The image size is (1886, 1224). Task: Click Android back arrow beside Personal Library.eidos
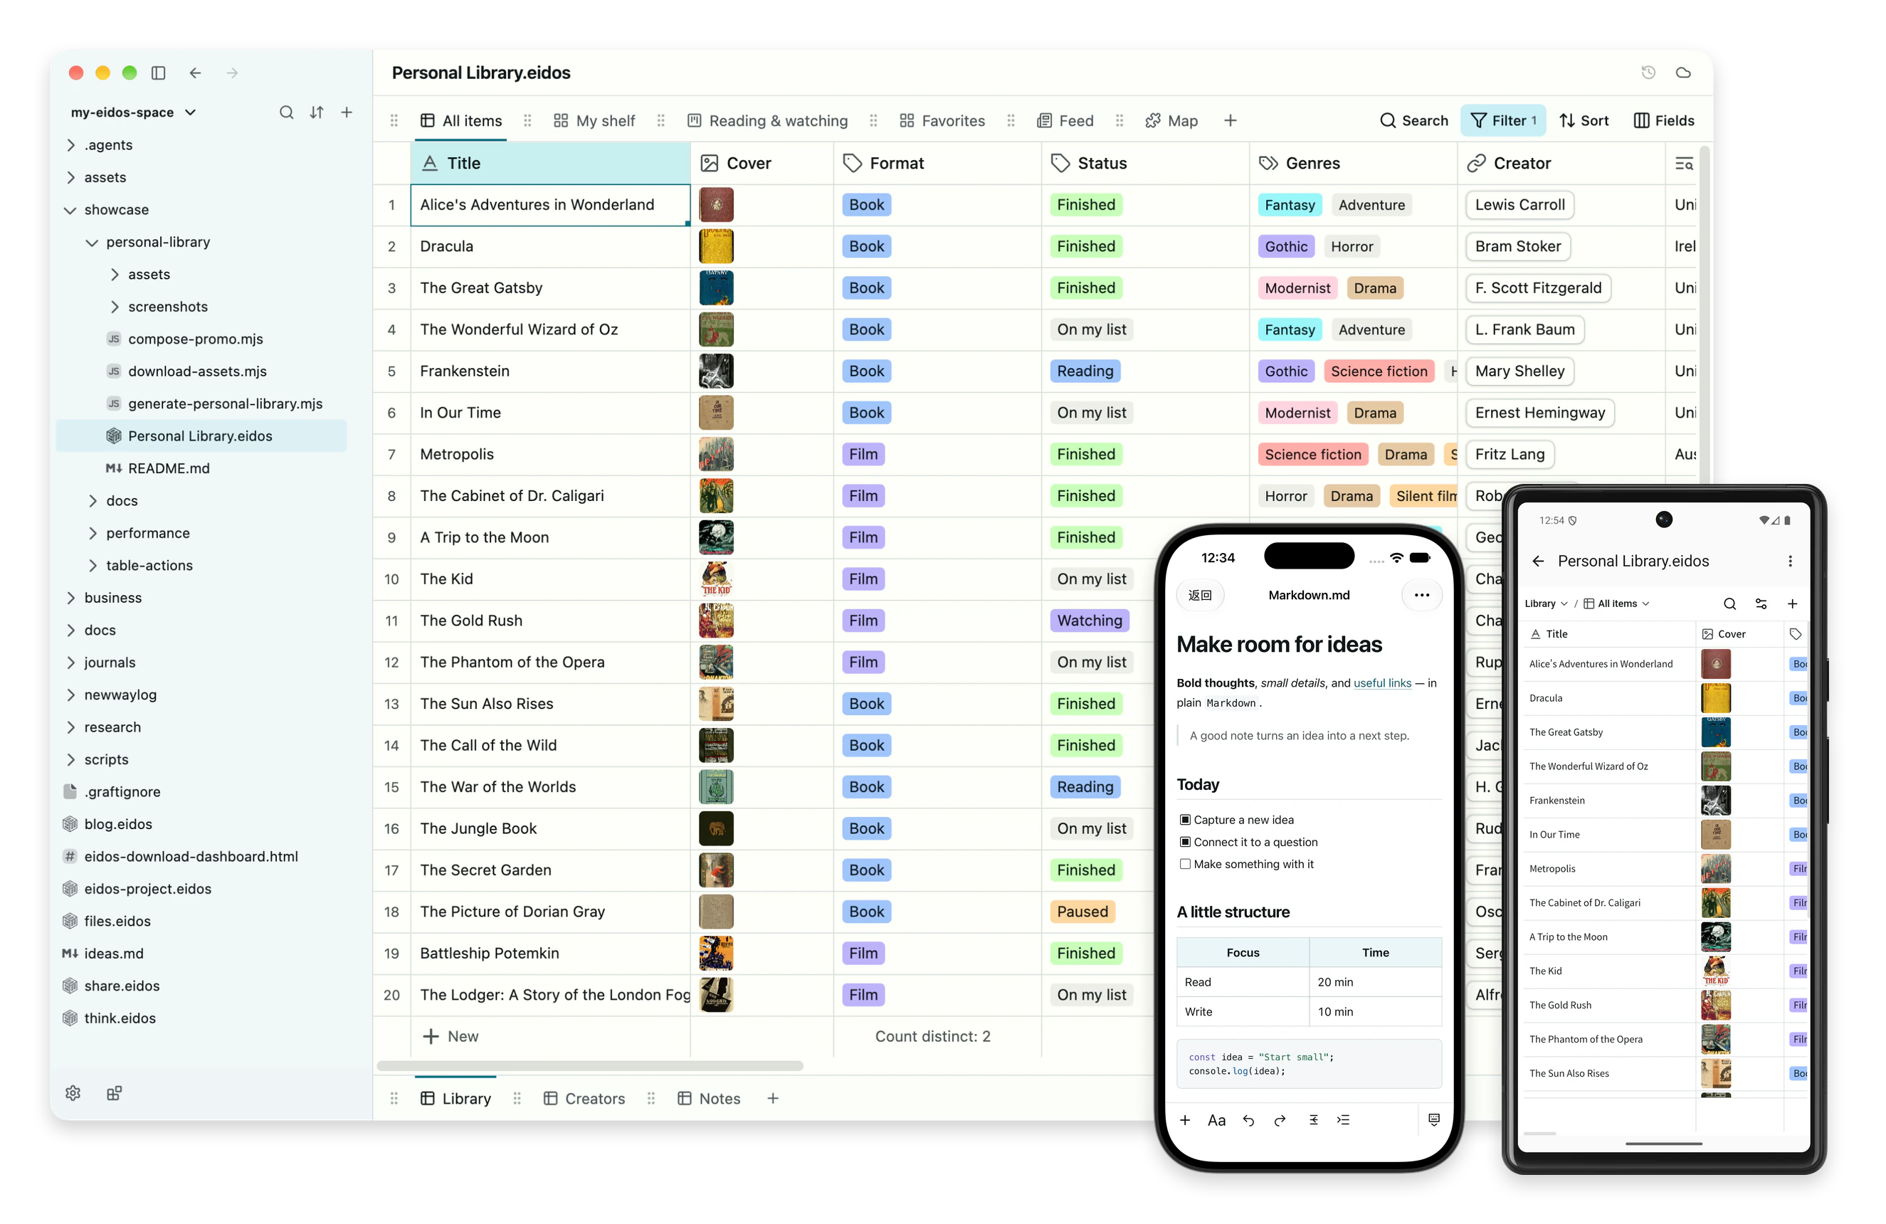point(1538,561)
